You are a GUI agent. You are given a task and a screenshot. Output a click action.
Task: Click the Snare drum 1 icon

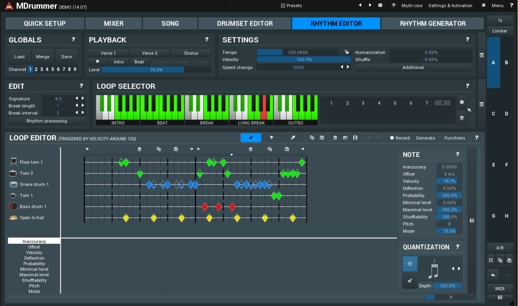click(13, 184)
